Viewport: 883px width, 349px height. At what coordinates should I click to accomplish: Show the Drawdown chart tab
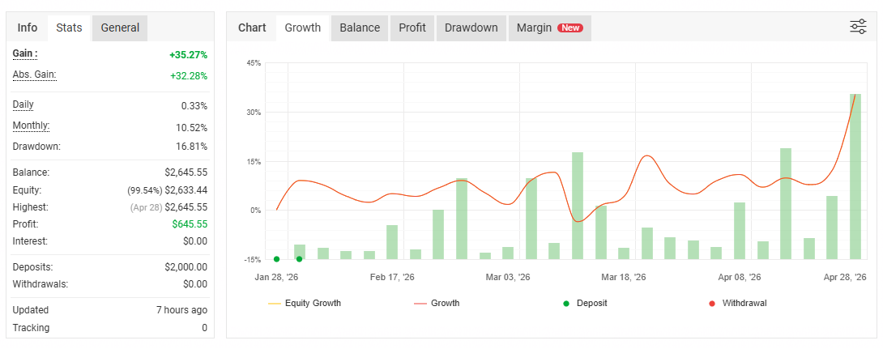(471, 28)
